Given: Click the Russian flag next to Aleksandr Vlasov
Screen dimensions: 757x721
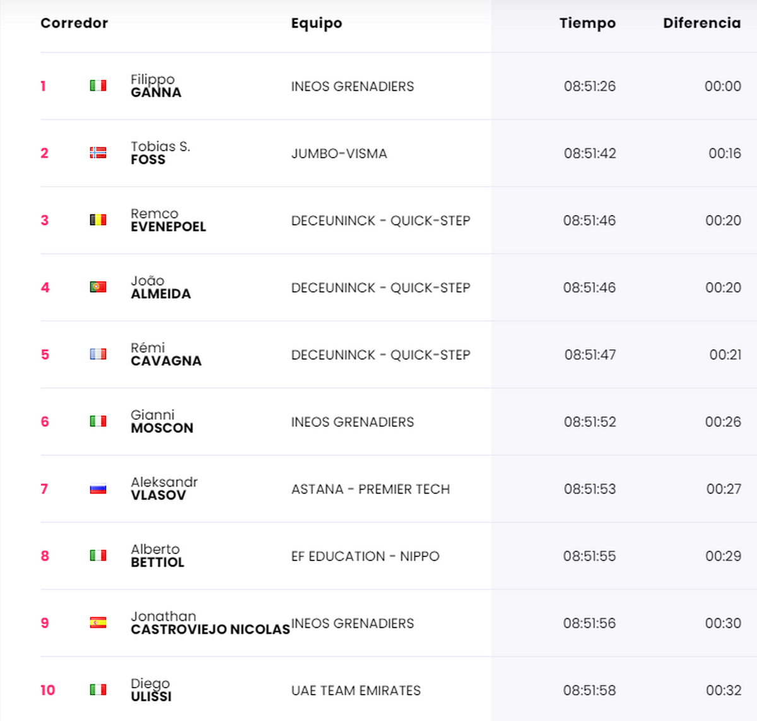Looking at the screenshot, I should (98, 488).
